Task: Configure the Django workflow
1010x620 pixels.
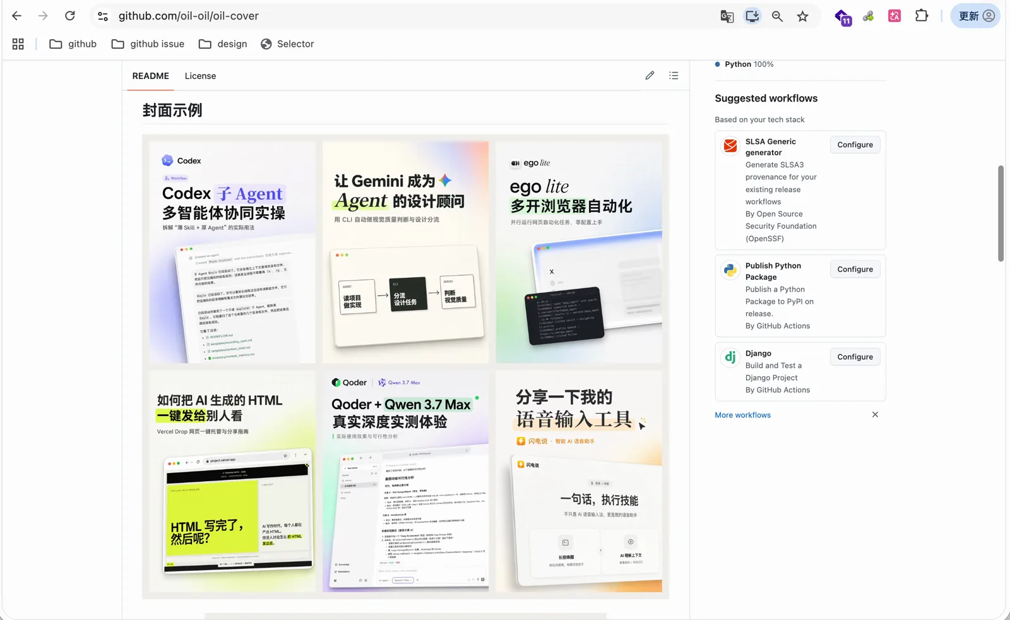Action: [855, 357]
